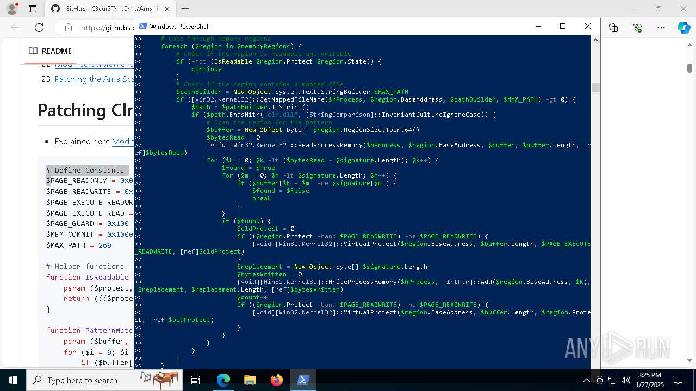Open the Windows Start menu

[x=13, y=380]
